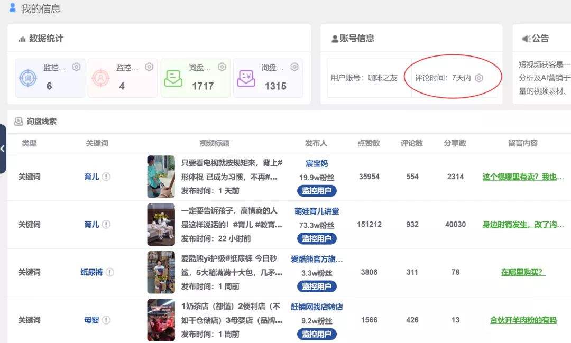Click the likes value 151212
Viewport: 571px width, 343px height.
[369, 224]
